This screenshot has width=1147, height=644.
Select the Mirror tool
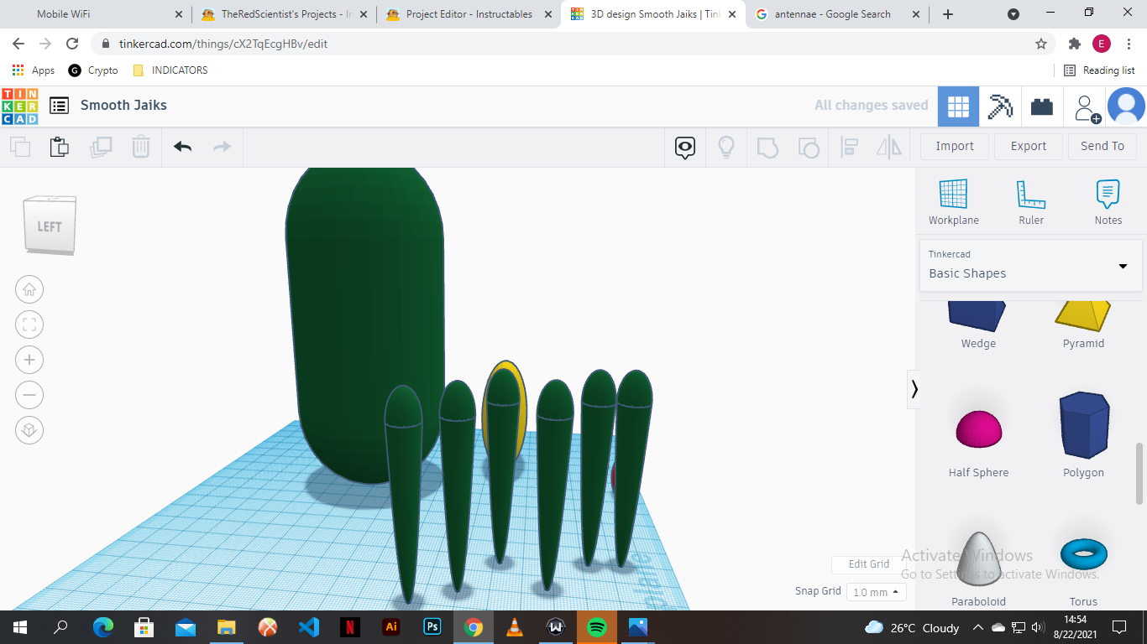tap(889, 147)
